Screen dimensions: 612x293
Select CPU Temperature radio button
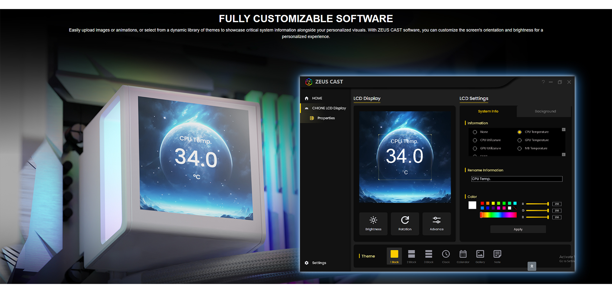[x=519, y=132]
